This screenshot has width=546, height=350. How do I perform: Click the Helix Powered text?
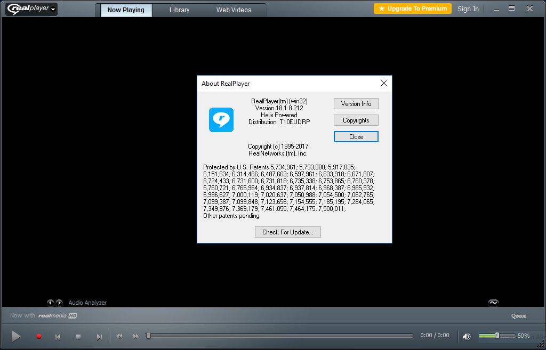tap(279, 115)
